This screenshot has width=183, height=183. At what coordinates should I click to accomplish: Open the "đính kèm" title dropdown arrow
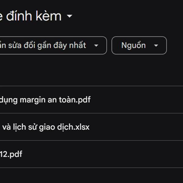(x=69, y=16)
